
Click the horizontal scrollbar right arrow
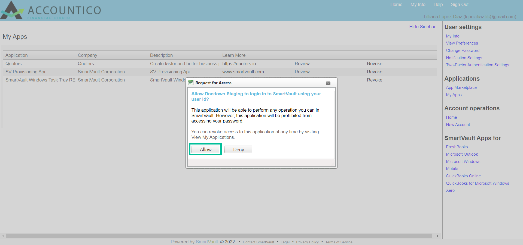(x=437, y=236)
